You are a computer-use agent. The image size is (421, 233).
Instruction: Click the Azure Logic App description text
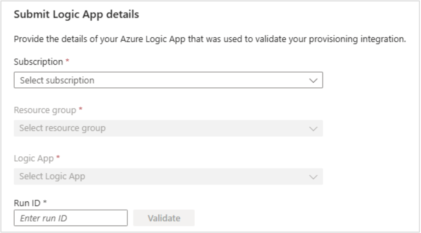pyautogui.click(x=210, y=39)
